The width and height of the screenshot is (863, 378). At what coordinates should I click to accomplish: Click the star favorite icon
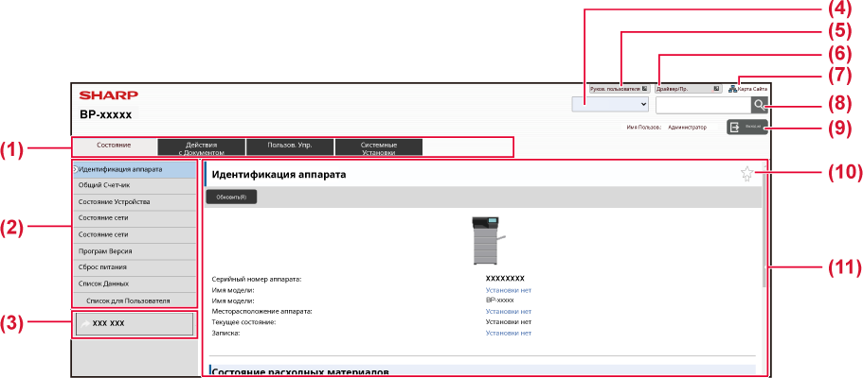(x=747, y=173)
